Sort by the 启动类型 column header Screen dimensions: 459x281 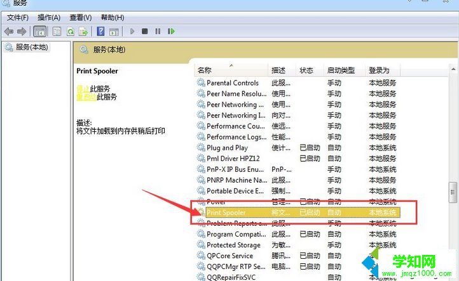(x=345, y=70)
